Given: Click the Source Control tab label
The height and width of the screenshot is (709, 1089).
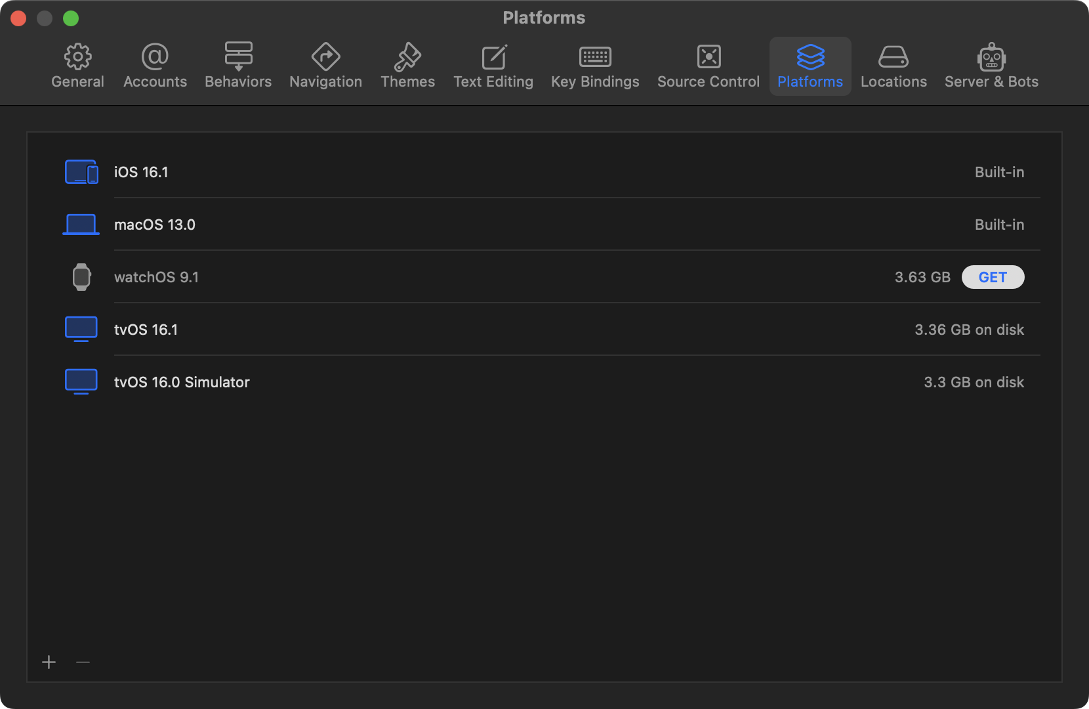Looking at the screenshot, I should (x=709, y=81).
